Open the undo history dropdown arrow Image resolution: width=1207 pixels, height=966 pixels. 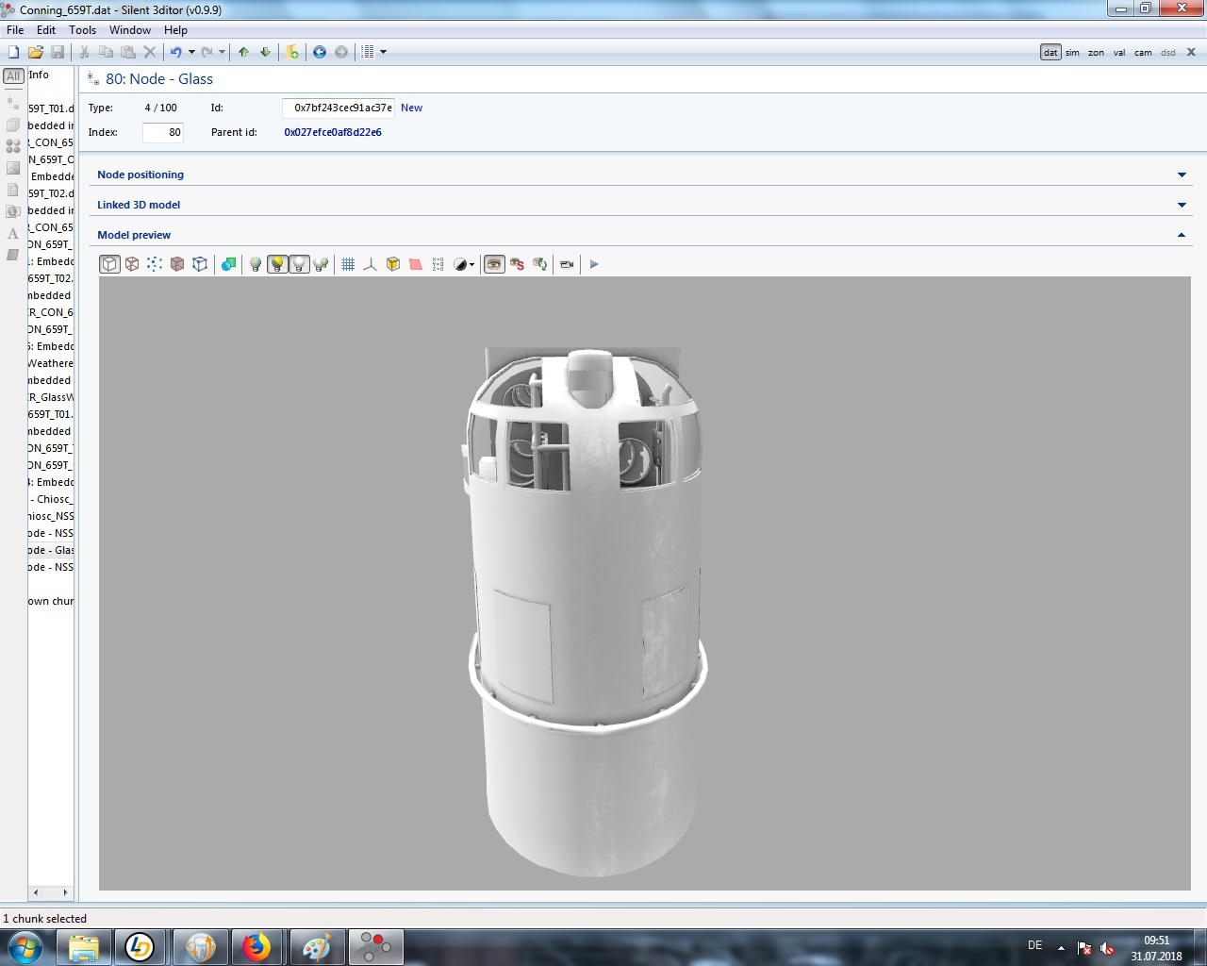click(191, 52)
